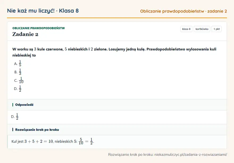Click the answer 'D. 1/2' under Odpowiedź
This screenshot has width=234, height=163.
pyautogui.click(x=15, y=116)
